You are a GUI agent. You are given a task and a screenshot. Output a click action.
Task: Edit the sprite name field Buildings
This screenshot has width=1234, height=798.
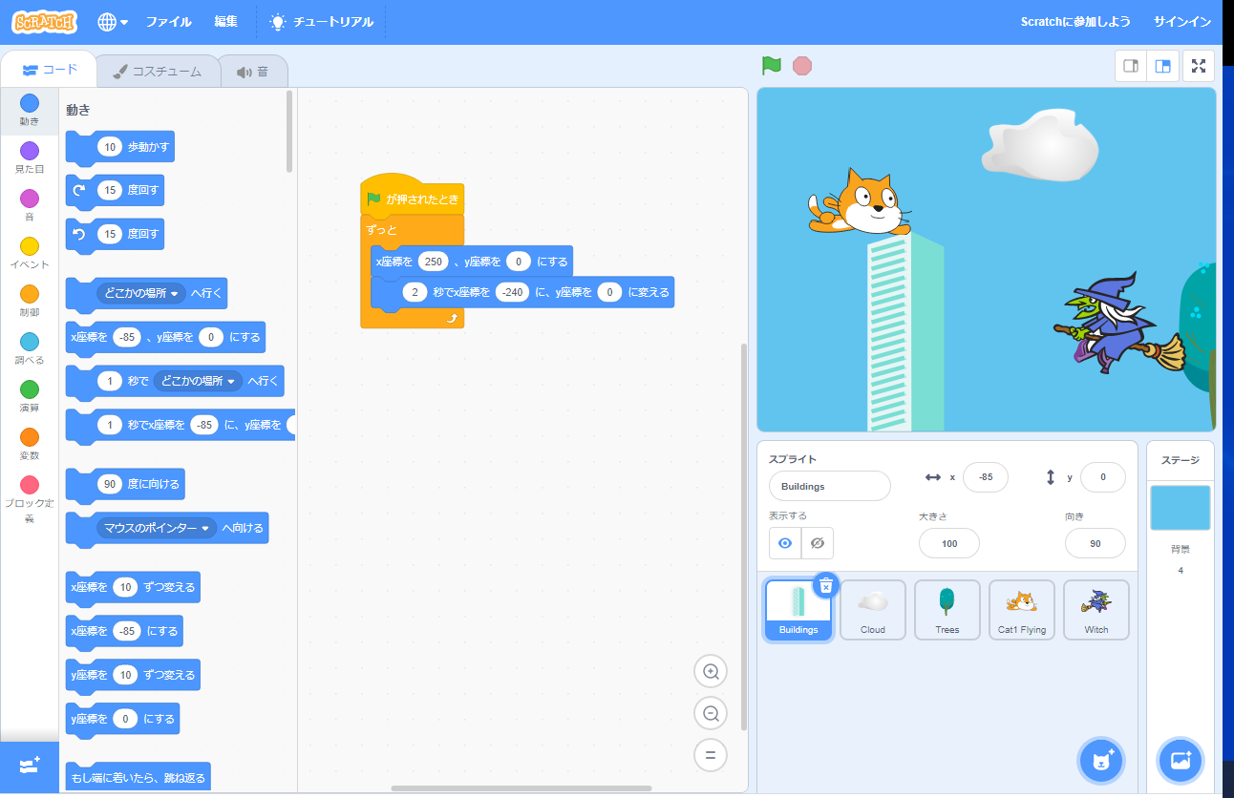(x=830, y=486)
